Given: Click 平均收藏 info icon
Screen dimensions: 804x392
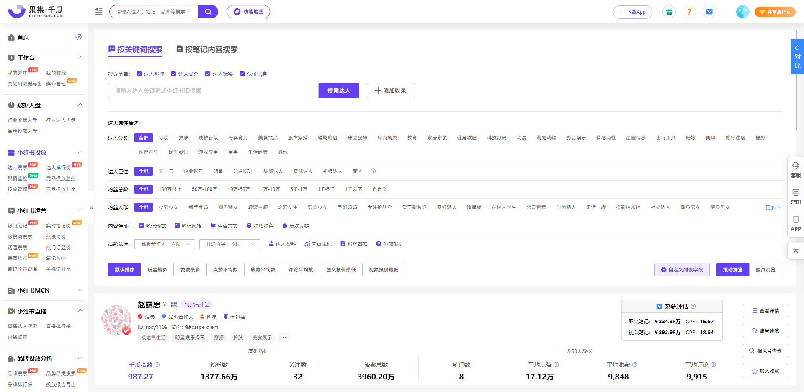Looking at the screenshot, I should (635, 365).
